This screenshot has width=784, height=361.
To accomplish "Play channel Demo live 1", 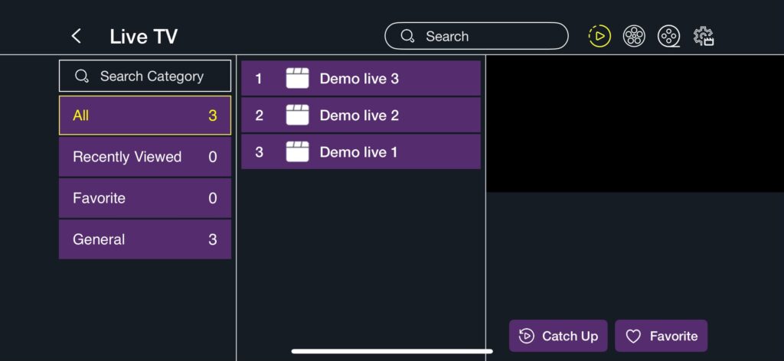I will pos(361,151).
